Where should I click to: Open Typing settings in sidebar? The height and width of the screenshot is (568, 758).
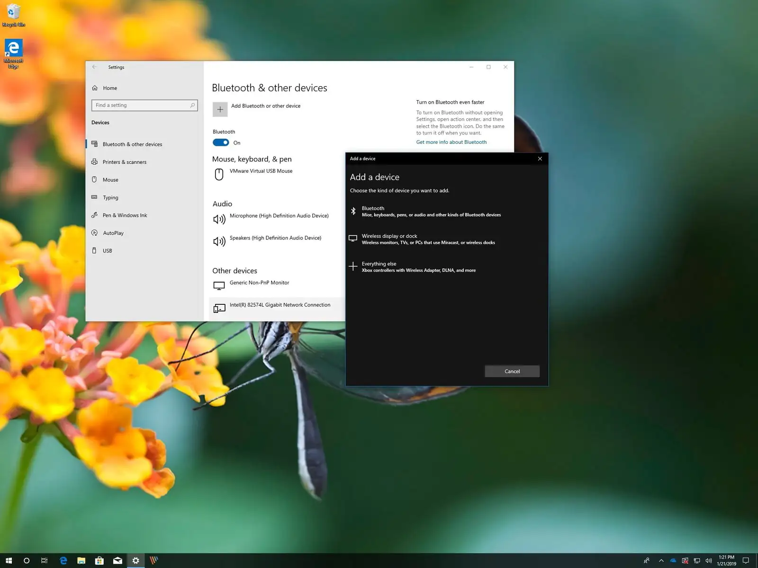110,197
